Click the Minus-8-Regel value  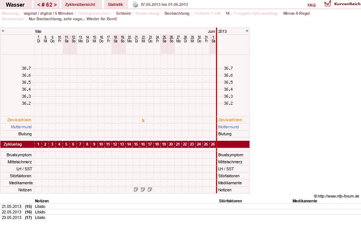pyautogui.click(x=296, y=13)
